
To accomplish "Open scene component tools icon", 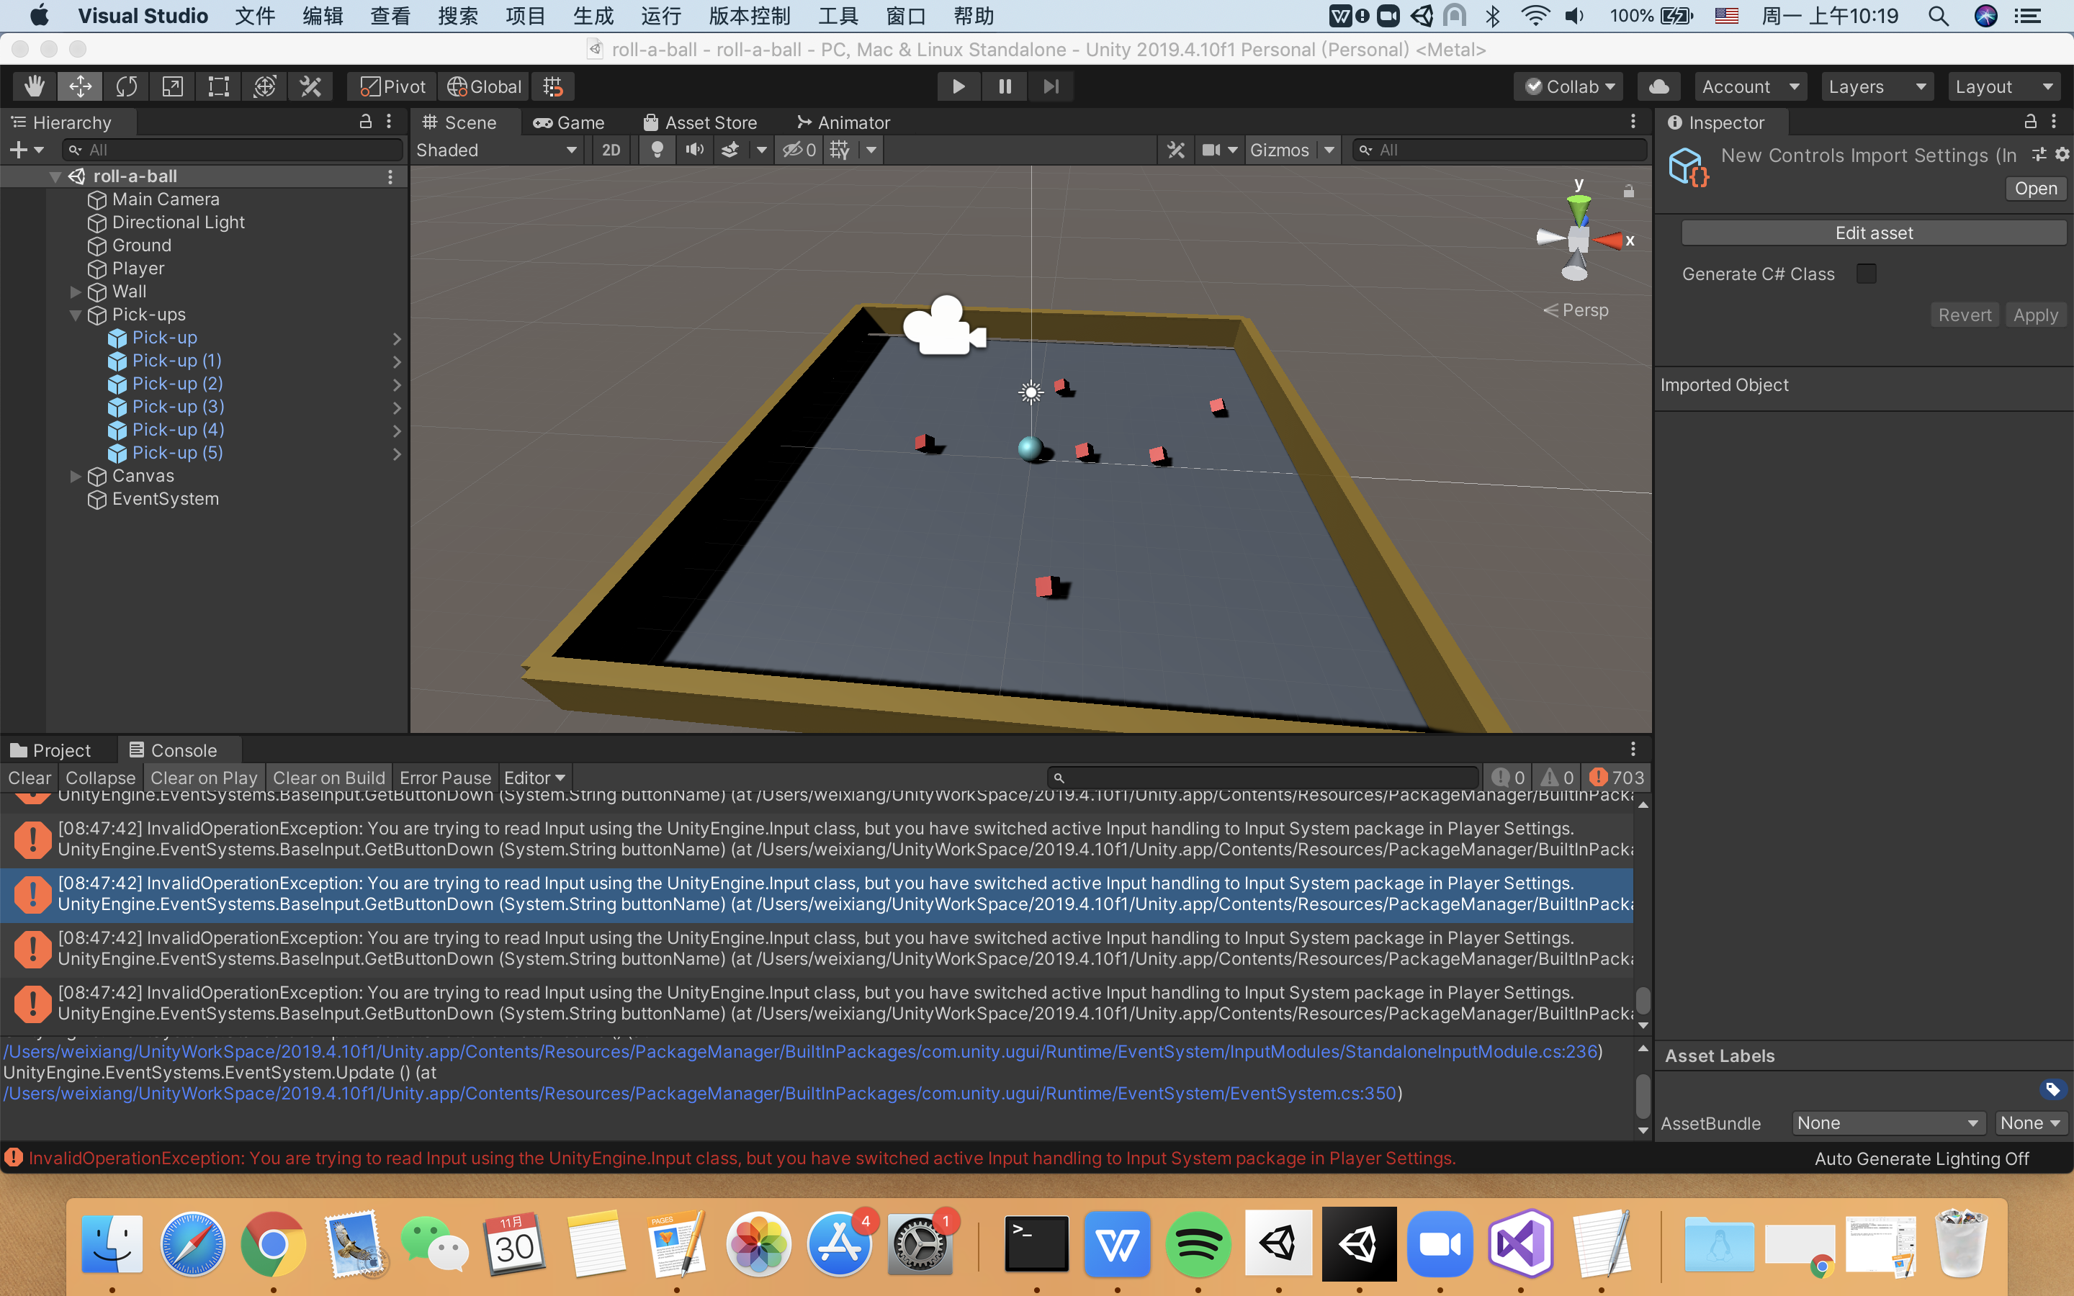I will coord(1176,150).
